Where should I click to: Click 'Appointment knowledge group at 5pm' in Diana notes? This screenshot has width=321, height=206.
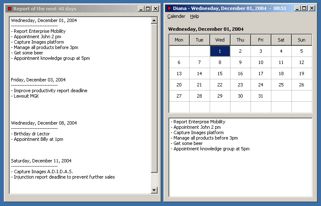[211, 149]
